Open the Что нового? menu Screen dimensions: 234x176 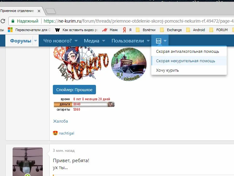coord(58,41)
